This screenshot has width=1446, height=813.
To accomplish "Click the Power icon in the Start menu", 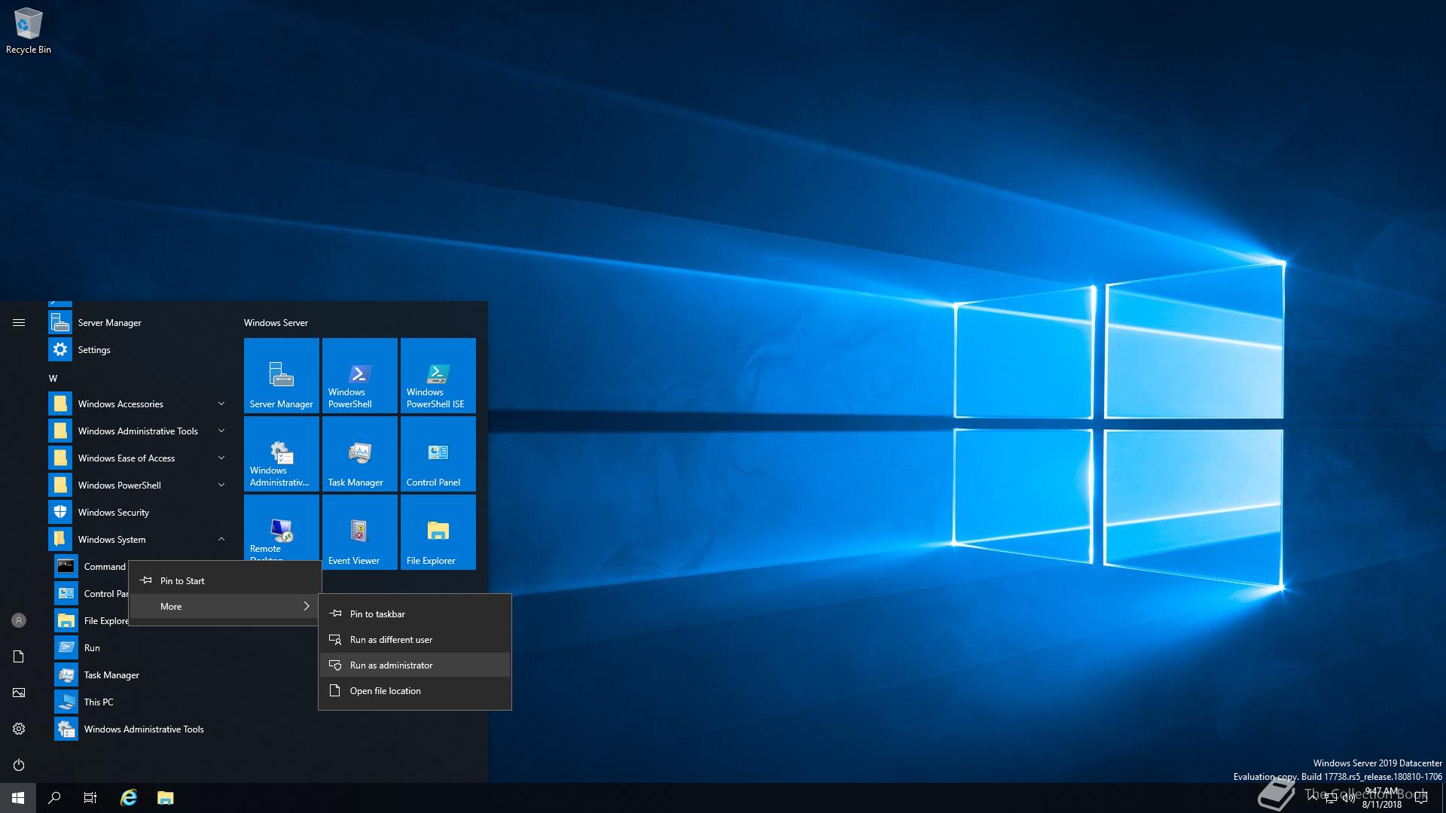I will pos(19,765).
